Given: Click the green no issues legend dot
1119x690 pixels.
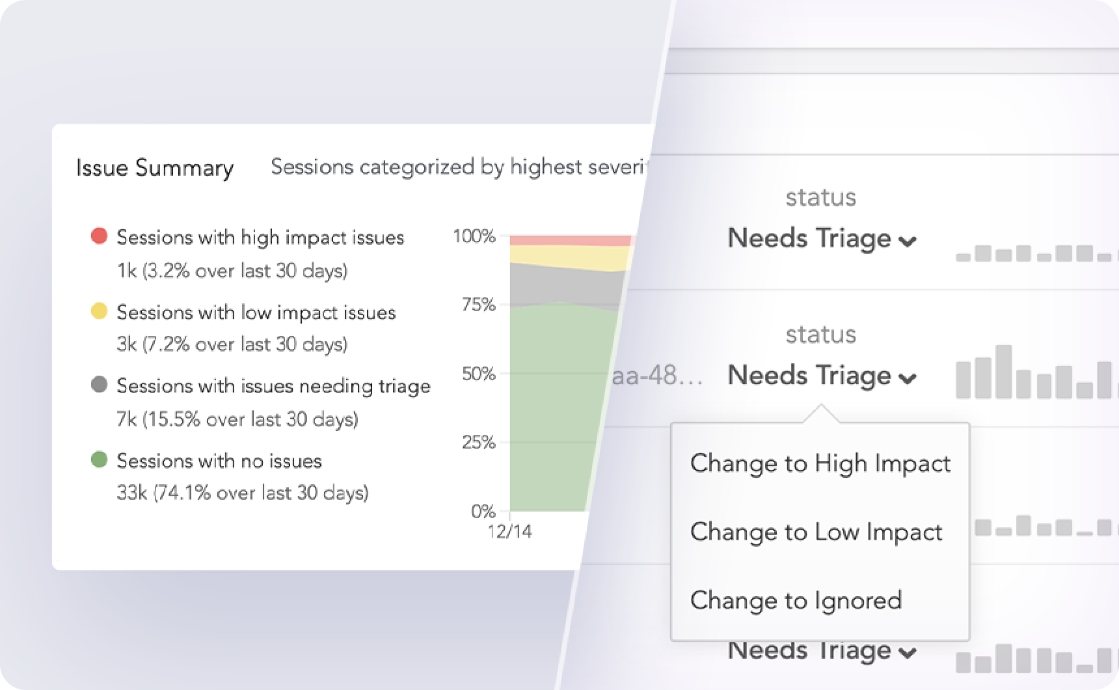Looking at the screenshot, I should 99,460.
